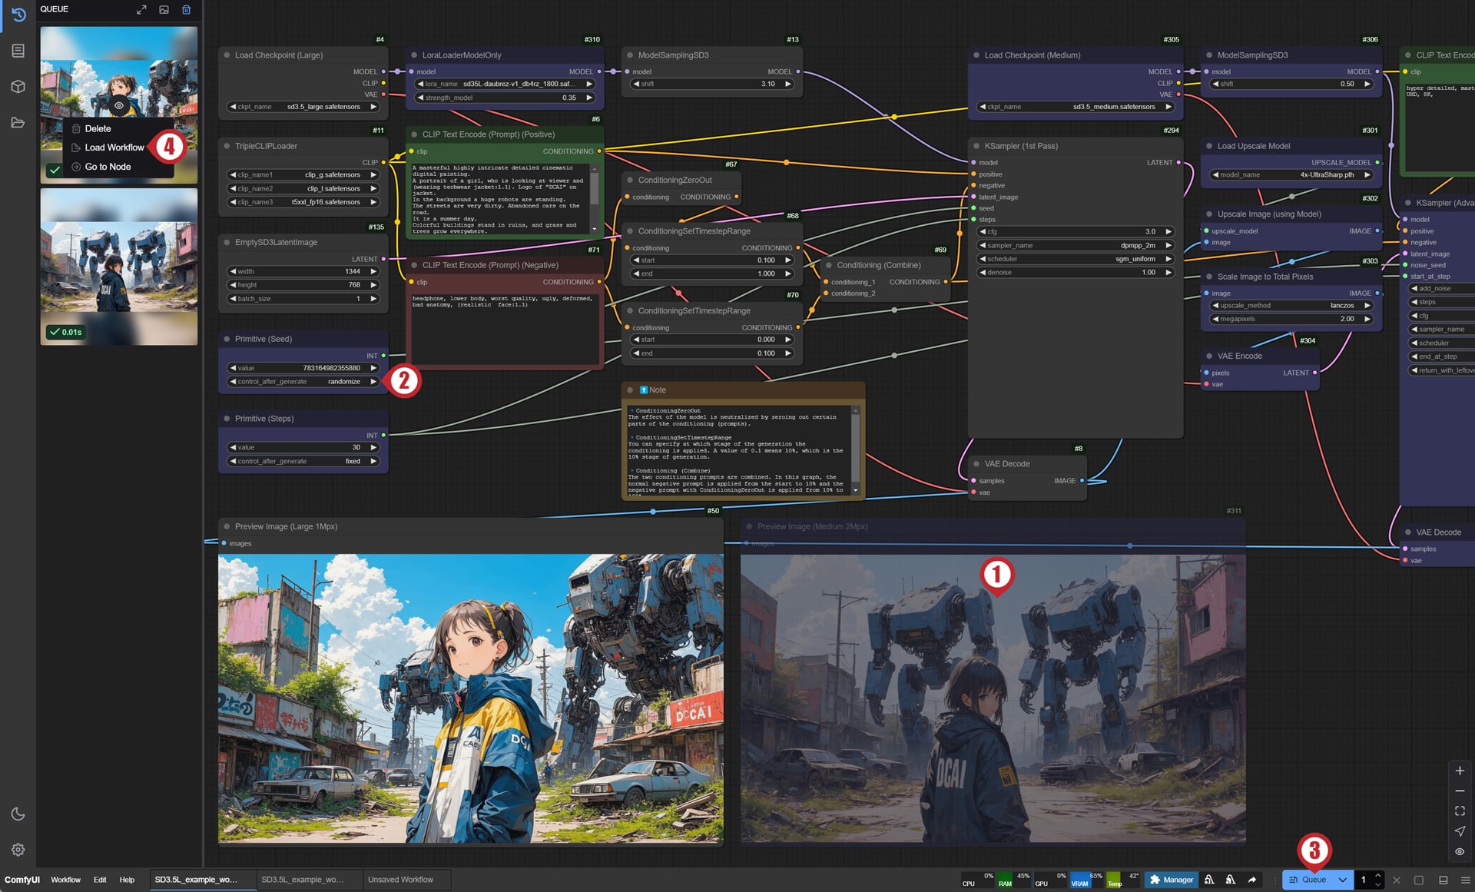Open the Model Library cube icon

coord(18,87)
